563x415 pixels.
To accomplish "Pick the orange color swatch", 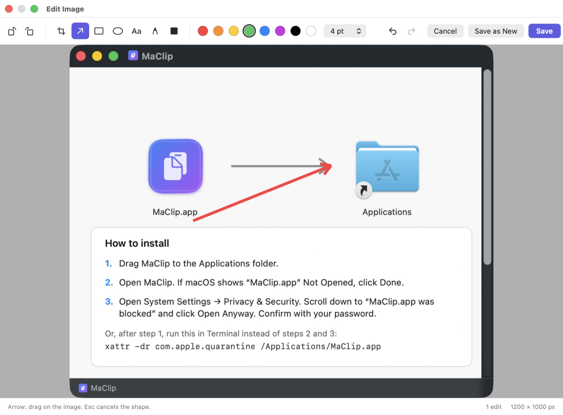I will [218, 31].
